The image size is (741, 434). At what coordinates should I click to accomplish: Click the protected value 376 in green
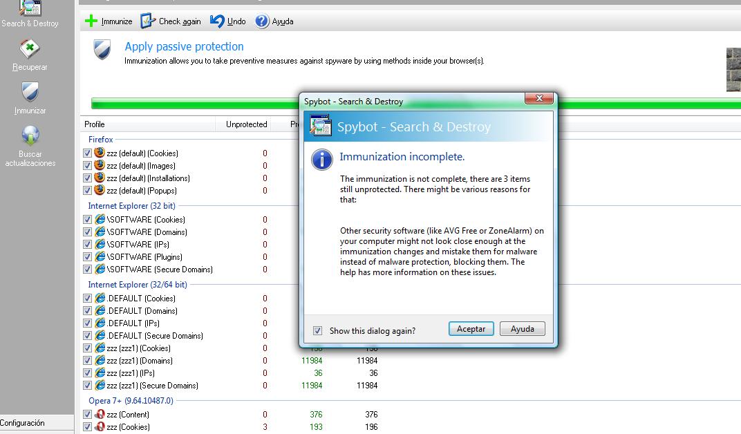[x=316, y=415]
